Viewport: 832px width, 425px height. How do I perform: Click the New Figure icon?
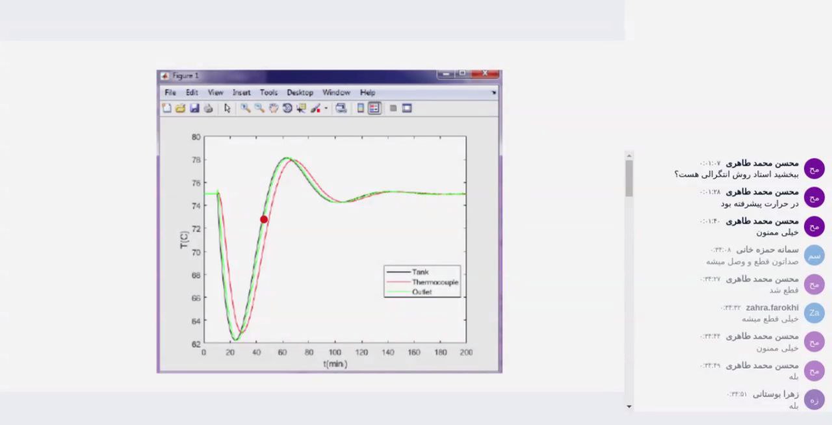pos(167,109)
